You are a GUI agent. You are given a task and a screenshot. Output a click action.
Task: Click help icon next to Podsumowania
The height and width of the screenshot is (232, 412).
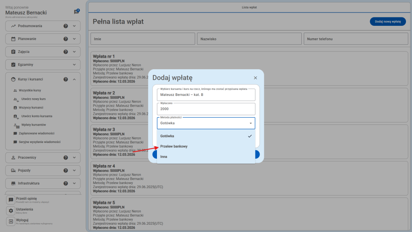pos(66,26)
